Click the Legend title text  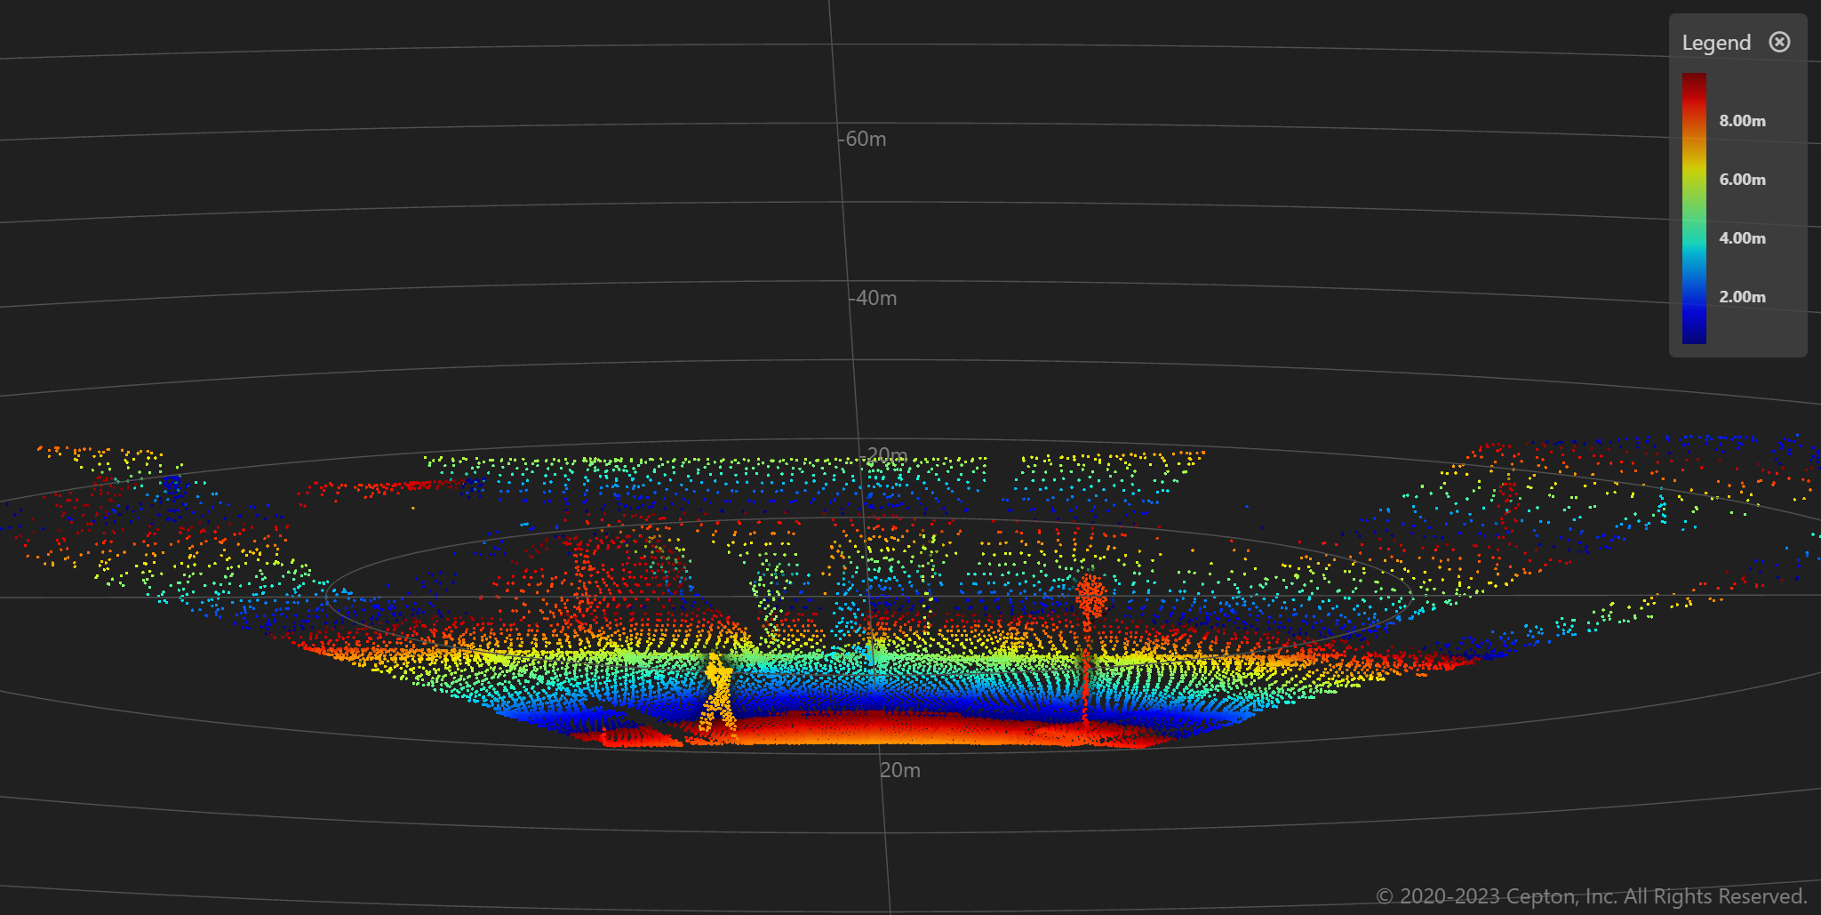click(1715, 43)
